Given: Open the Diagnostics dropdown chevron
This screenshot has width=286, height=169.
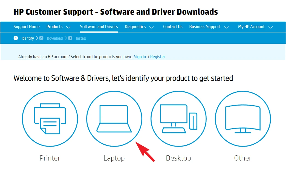Looking at the screenshot, I should [151, 27].
